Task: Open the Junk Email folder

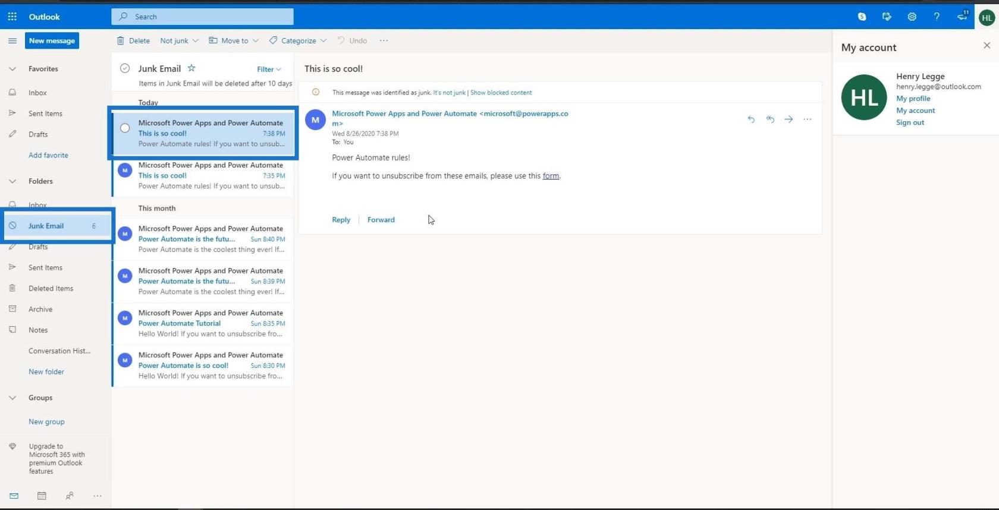Action: tap(58, 226)
